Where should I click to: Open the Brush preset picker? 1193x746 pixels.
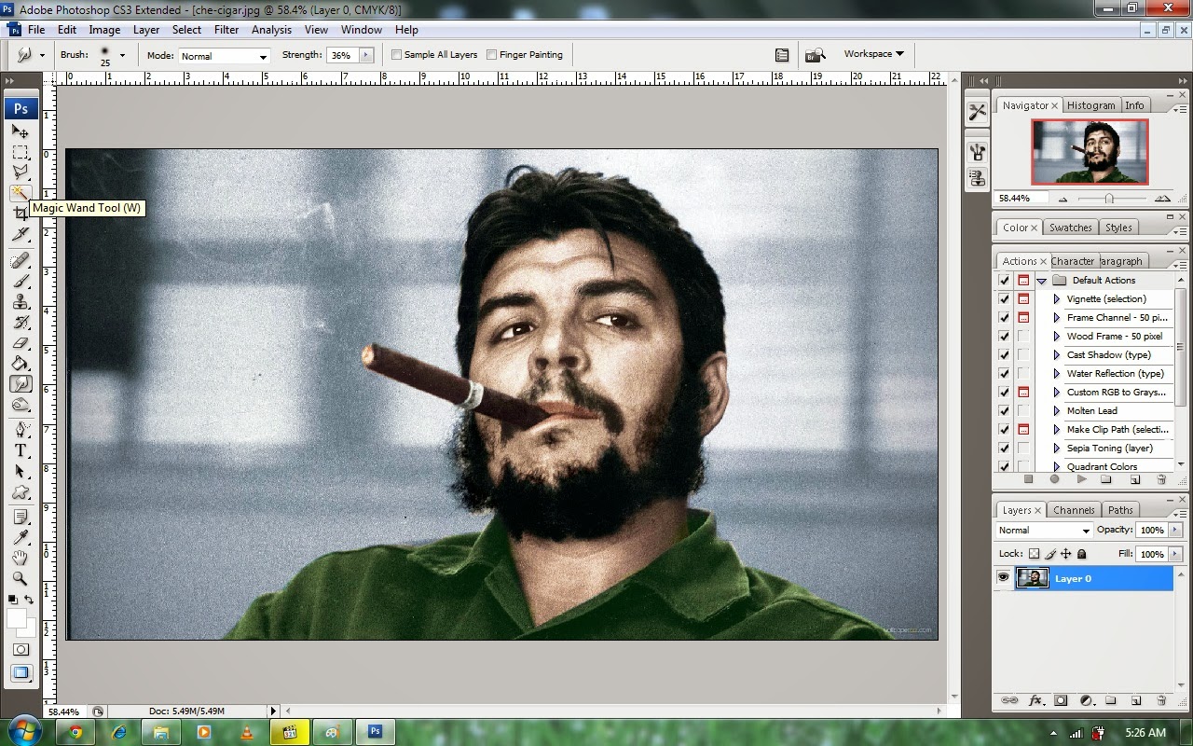122,55
